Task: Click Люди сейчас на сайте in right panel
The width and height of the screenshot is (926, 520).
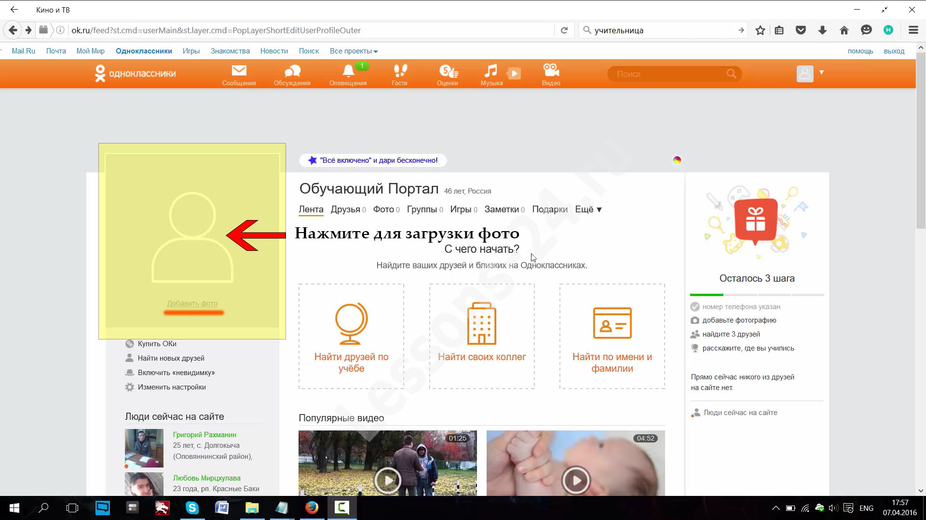Action: tap(740, 413)
